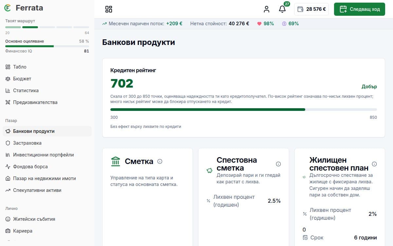Click the Банкови продукти page heading
The image size is (393, 246).
139,42
